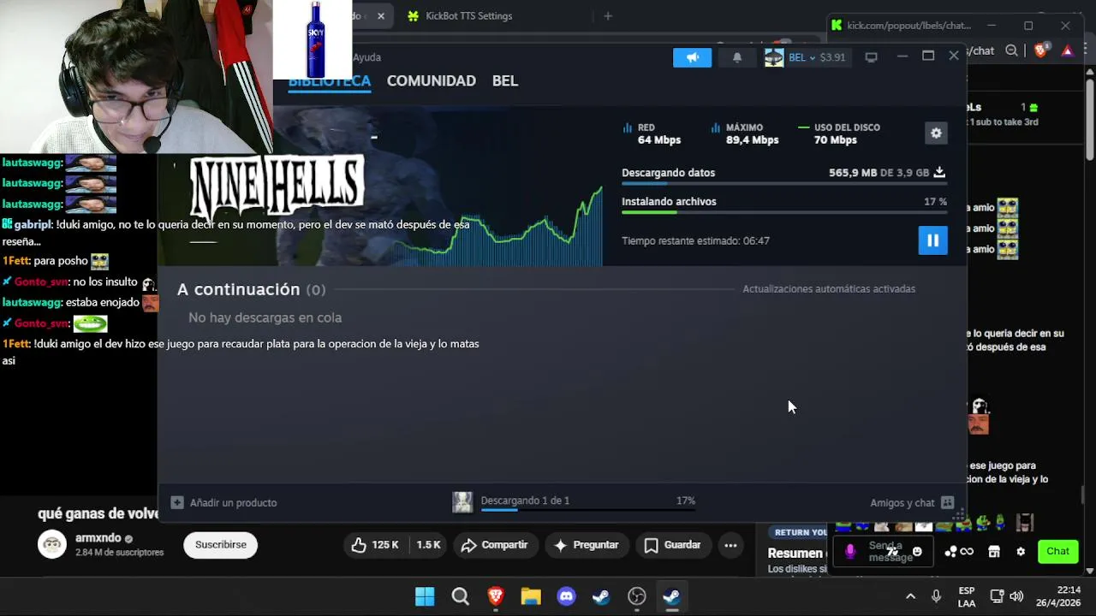Click the download arrow icon beside 3,9 GB
The image size is (1096, 616).
click(x=939, y=172)
